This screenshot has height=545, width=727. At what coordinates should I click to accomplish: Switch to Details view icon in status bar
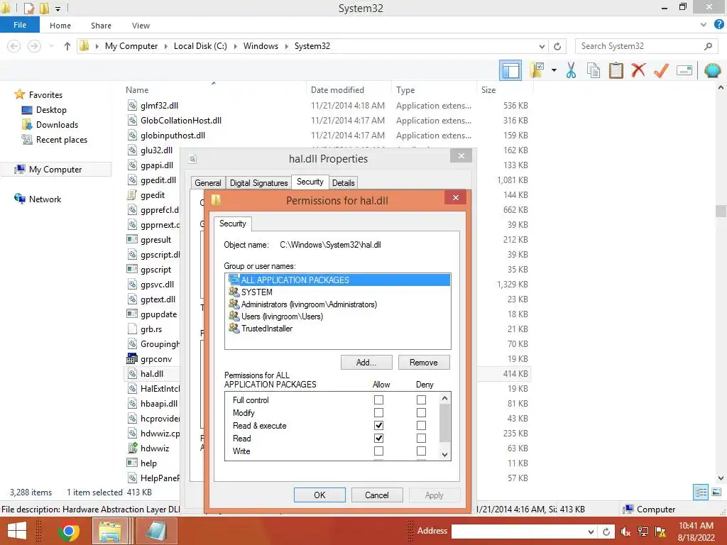click(x=700, y=492)
